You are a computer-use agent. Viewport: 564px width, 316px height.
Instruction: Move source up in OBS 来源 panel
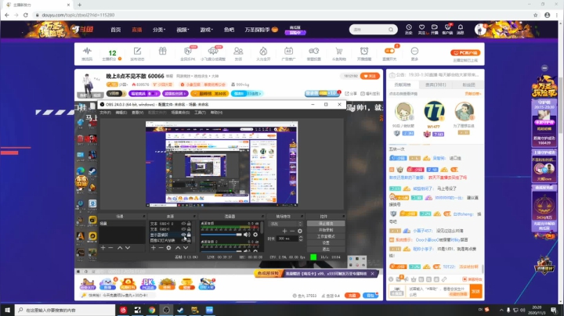(178, 248)
